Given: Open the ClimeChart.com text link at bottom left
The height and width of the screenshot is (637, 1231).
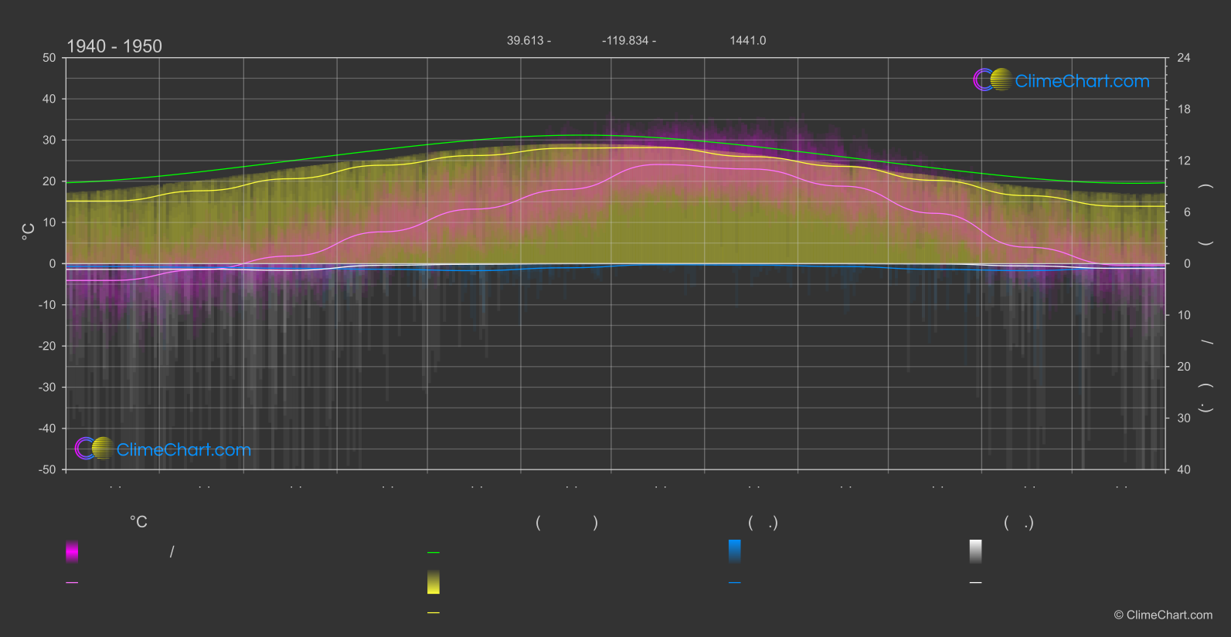Looking at the screenshot, I should point(184,449).
